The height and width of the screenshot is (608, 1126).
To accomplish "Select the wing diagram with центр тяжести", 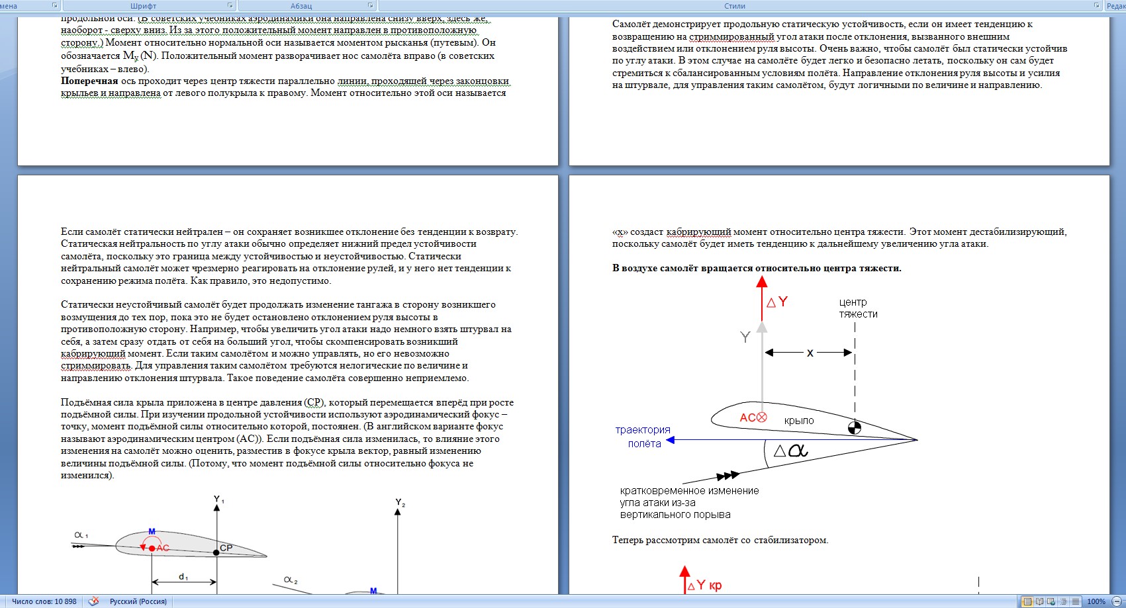I will click(x=765, y=398).
